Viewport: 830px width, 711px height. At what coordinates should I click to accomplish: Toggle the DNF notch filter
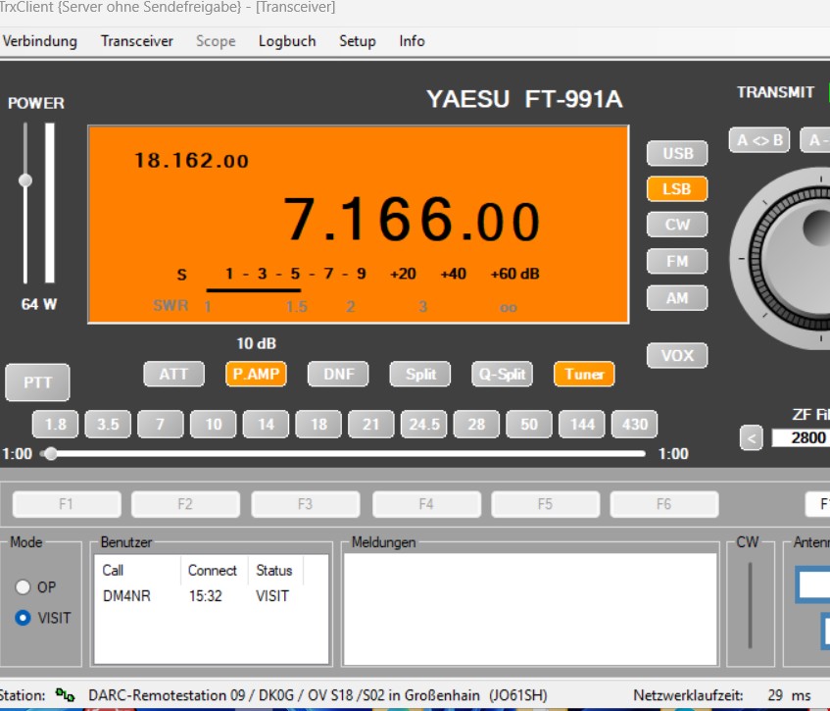(x=338, y=374)
